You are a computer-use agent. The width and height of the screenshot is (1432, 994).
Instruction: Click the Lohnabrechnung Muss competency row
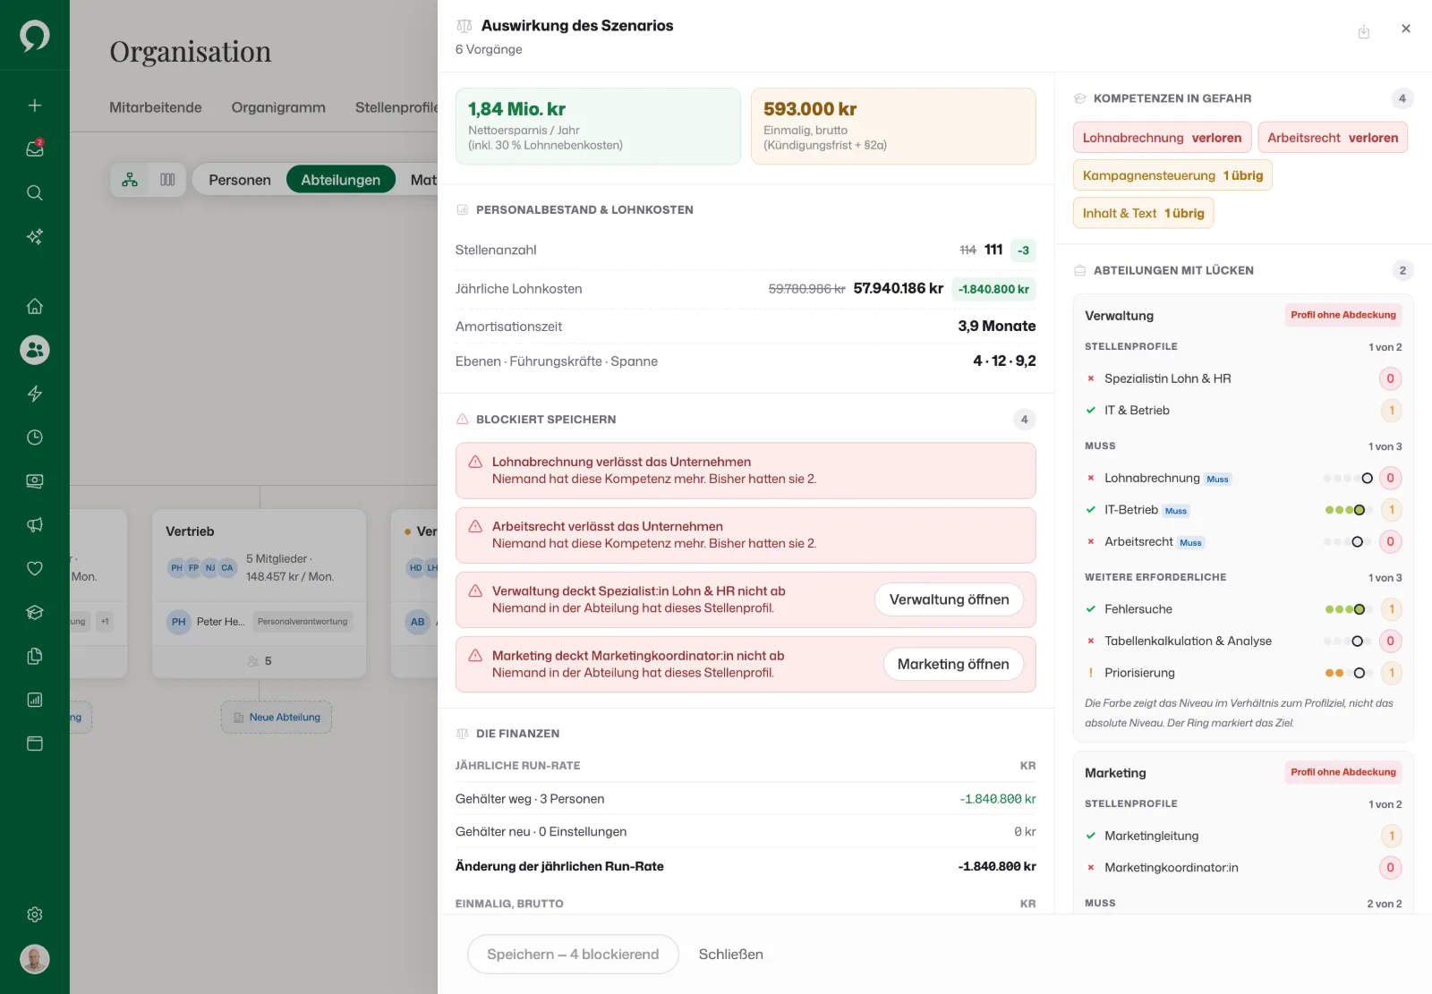point(1243,478)
